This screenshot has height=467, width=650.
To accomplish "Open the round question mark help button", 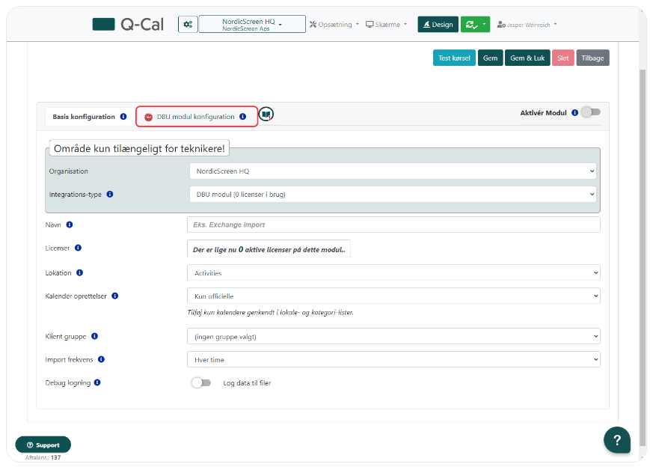I will coord(617,439).
